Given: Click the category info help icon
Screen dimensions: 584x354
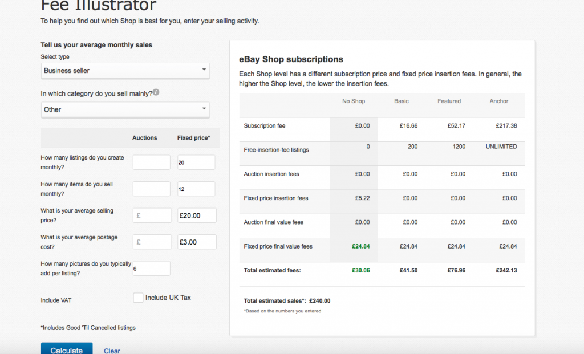Looking at the screenshot, I should point(156,92).
